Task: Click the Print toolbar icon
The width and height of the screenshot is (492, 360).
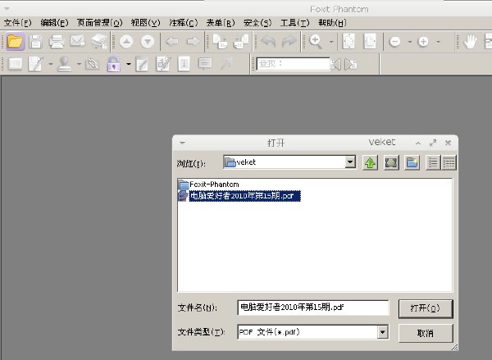Action: 57,42
